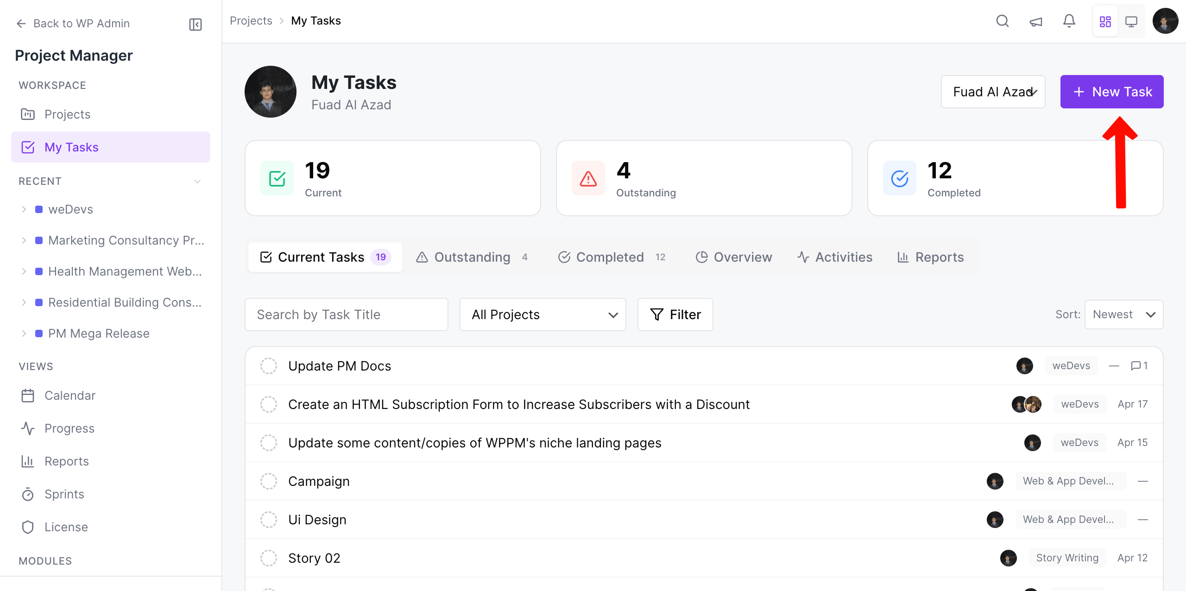Click the search magnifier icon in header

click(1003, 21)
